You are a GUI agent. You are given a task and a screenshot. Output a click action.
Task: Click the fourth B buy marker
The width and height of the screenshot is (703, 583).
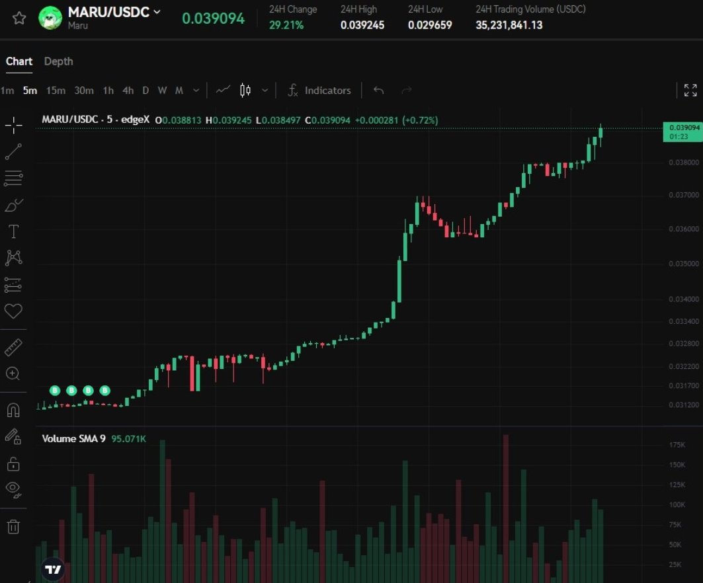105,390
